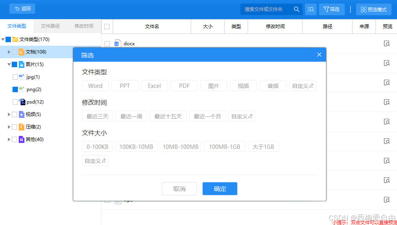Select the 视频 file type filter
The height and width of the screenshot is (225, 397).
coord(243,86)
